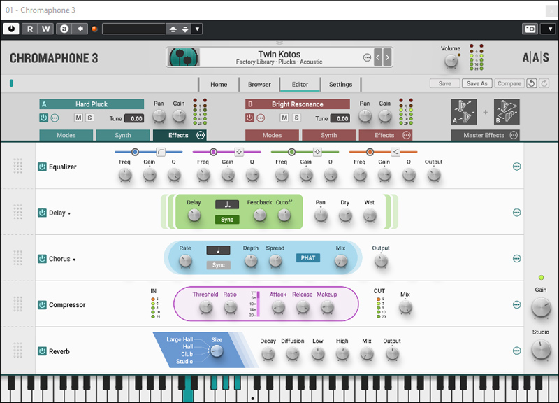Click the snapshot camera icon

[530, 29]
